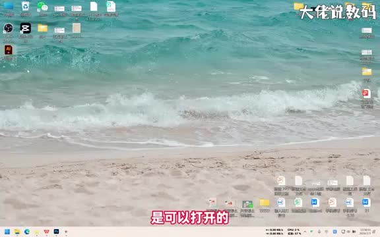Select the file with a green gear badge
This screenshot has width=380, height=237.
111,7
